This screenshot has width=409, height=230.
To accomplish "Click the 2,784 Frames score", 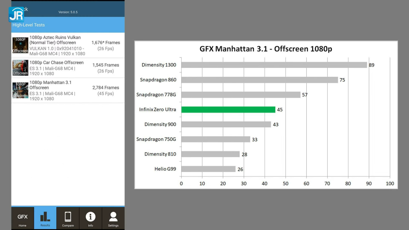I will coord(106,88).
